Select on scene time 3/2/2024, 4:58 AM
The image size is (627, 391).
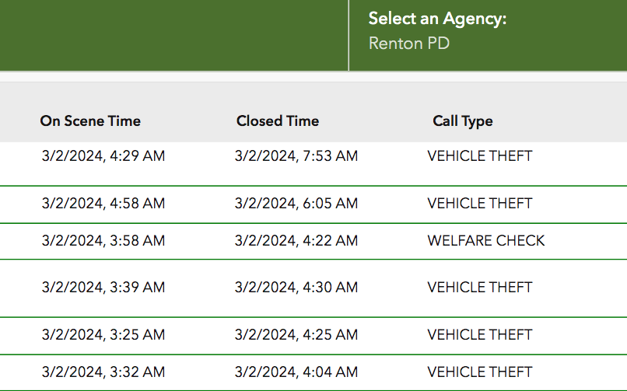103,204
